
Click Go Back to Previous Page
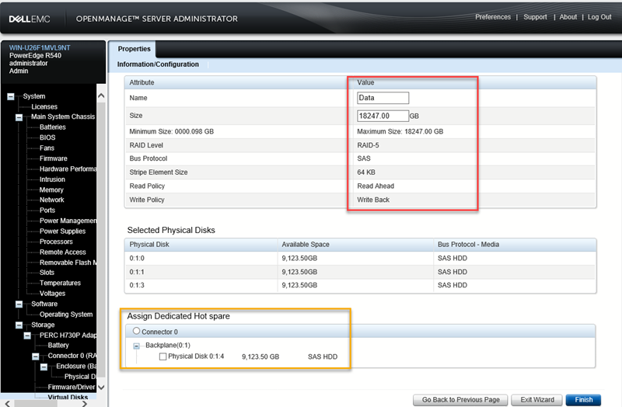(460, 399)
